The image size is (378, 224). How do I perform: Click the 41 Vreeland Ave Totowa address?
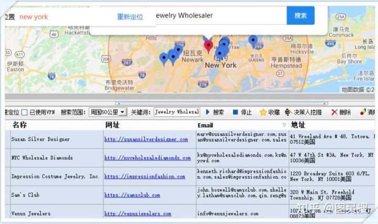[332, 139]
